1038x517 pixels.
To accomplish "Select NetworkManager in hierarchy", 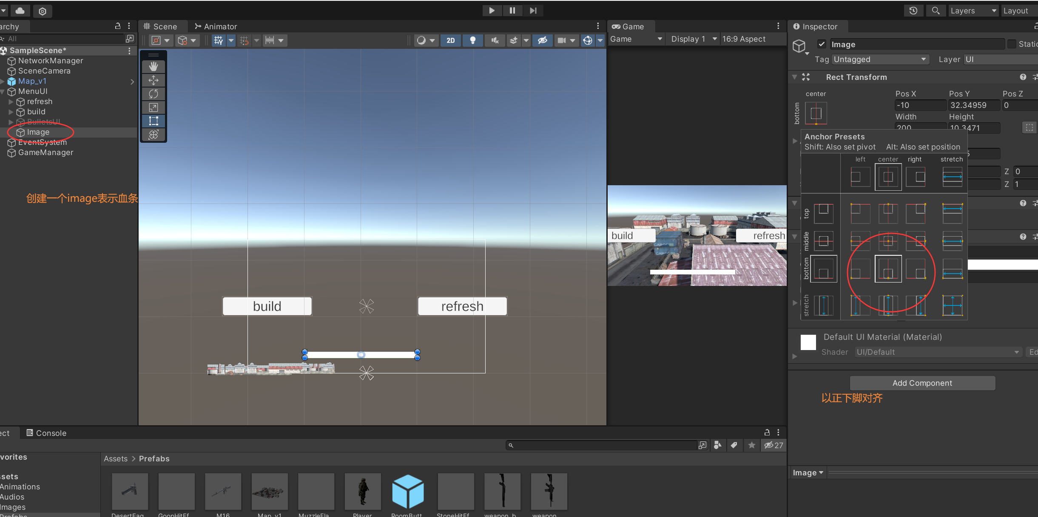I will click(x=51, y=61).
